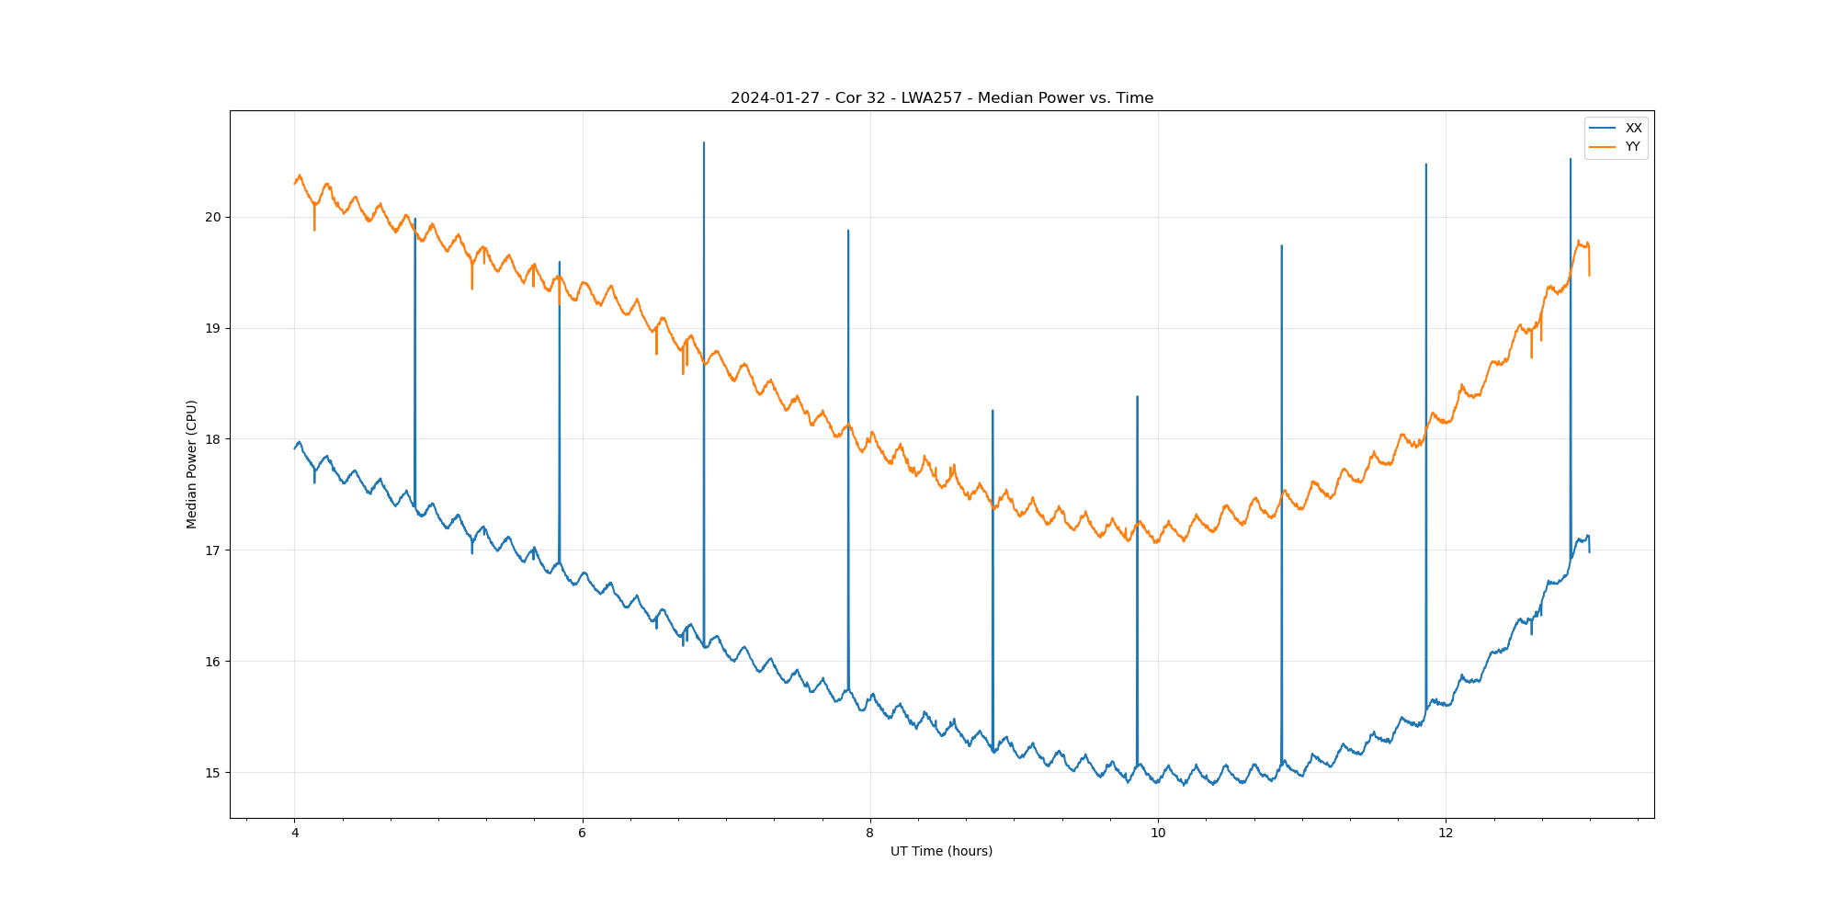Click y-axis tick label 20

tap(213, 218)
